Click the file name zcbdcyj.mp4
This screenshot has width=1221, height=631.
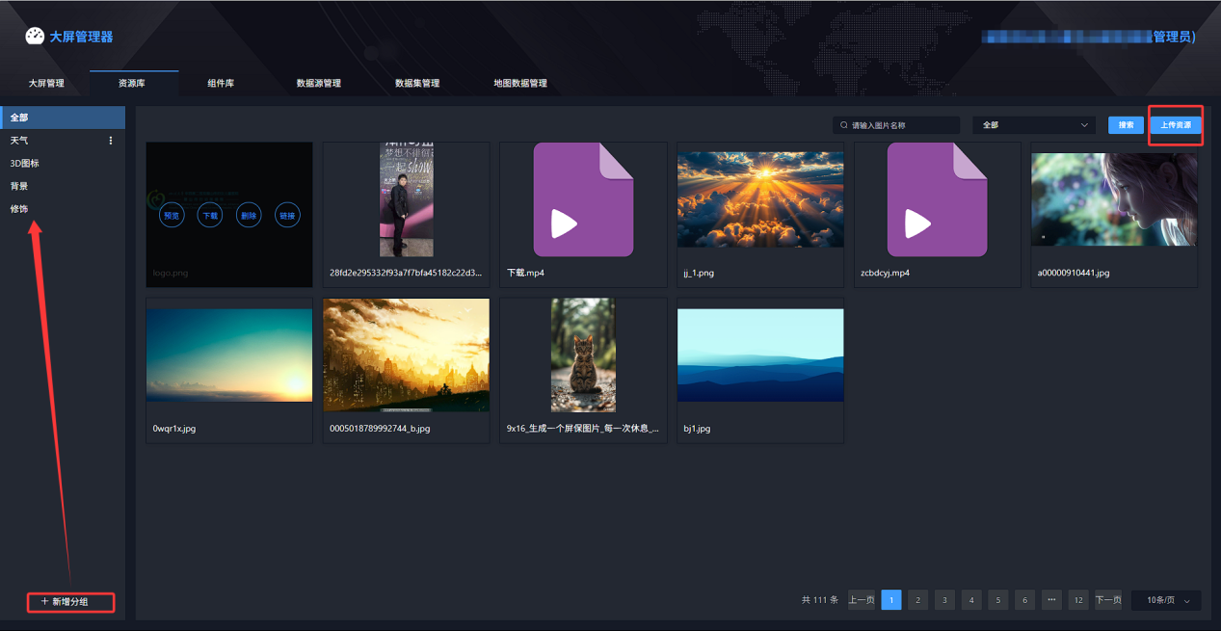[x=885, y=274]
